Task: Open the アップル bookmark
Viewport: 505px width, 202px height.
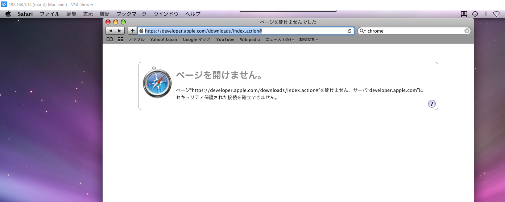Action: [137, 39]
